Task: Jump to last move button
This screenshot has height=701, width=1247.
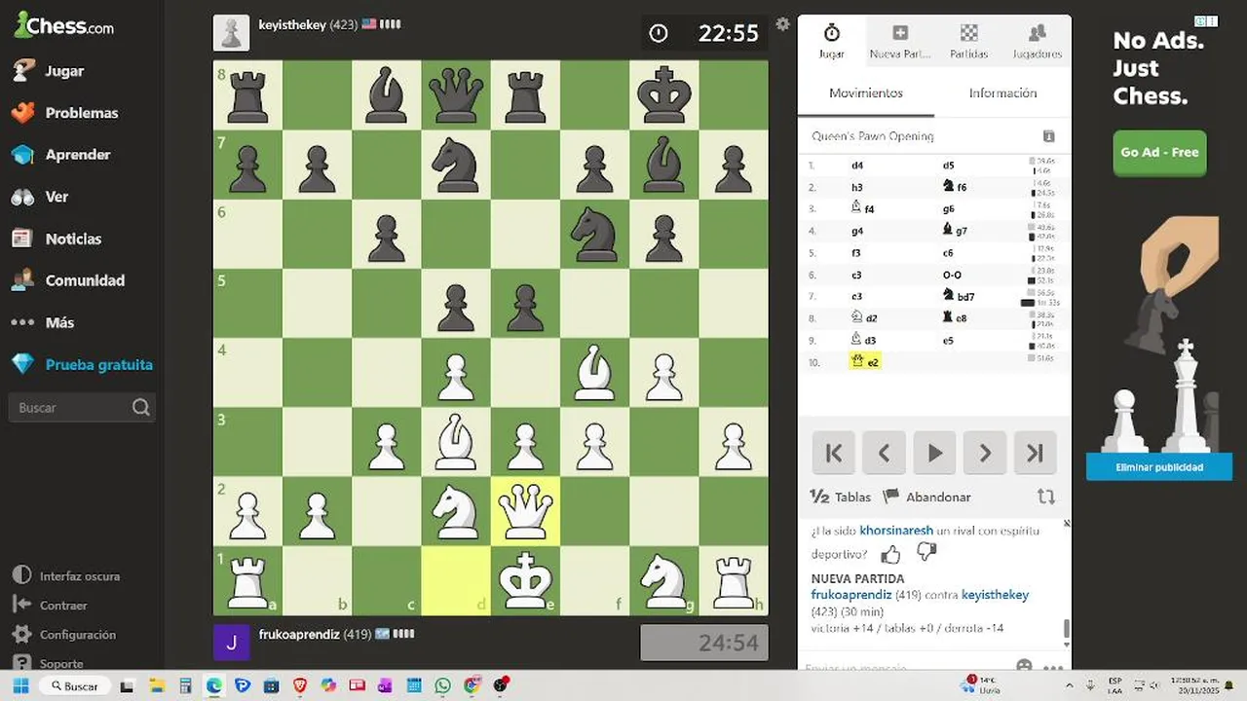Action: tap(1036, 453)
